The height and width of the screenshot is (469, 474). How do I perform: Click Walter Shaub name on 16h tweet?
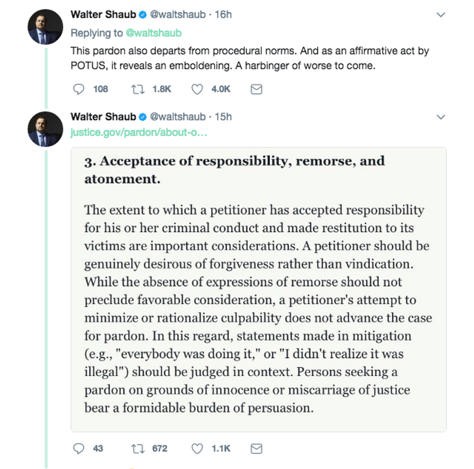(x=103, y=15)
